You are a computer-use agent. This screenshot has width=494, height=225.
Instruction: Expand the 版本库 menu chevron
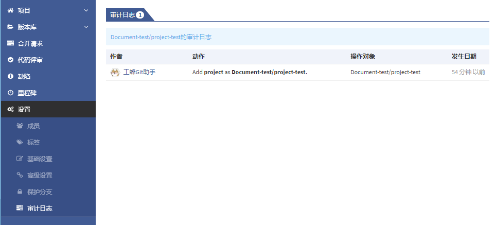(x=86, y=27)
